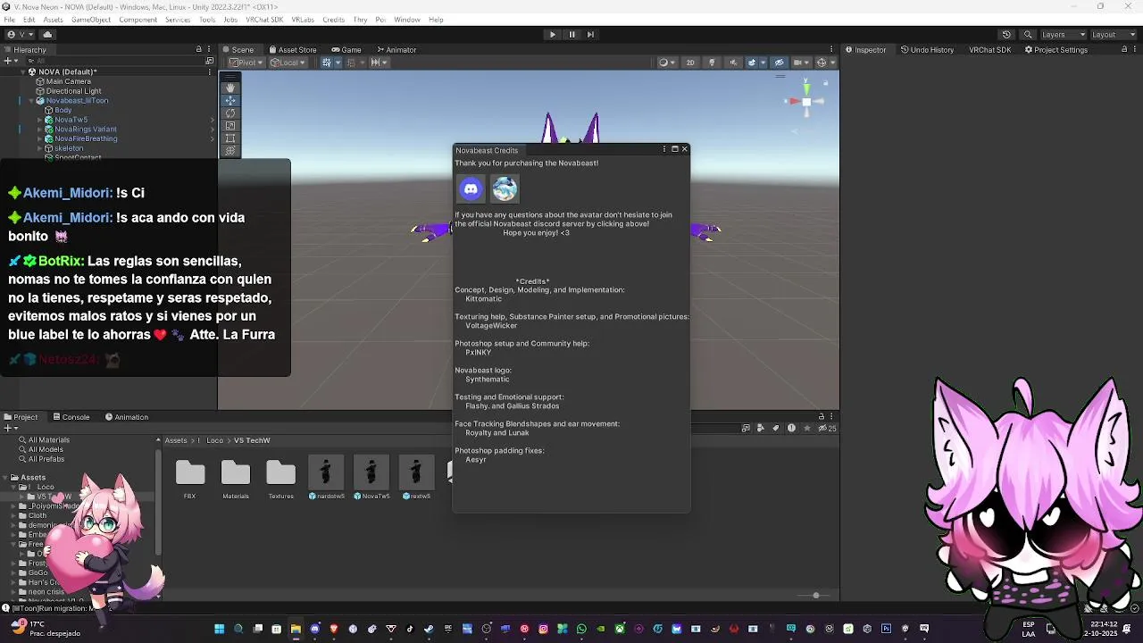Click the Loco breadcrumb in Project path

(x=214, y=440)
